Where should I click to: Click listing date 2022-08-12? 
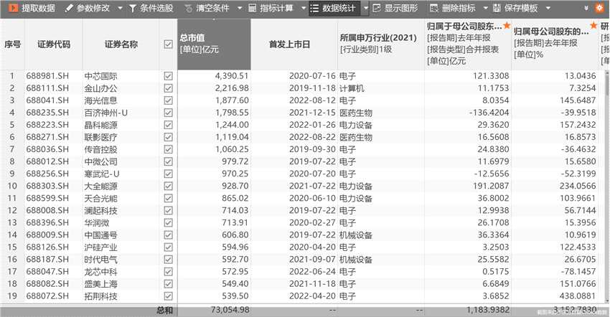(x=312, y=100)
